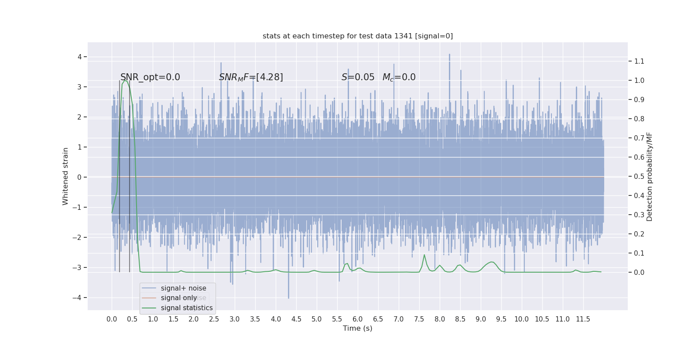Viewport: 698px width, 349px height.
Task: Click the SNR_opt=0.0 annotation
Action: (150, 77)
